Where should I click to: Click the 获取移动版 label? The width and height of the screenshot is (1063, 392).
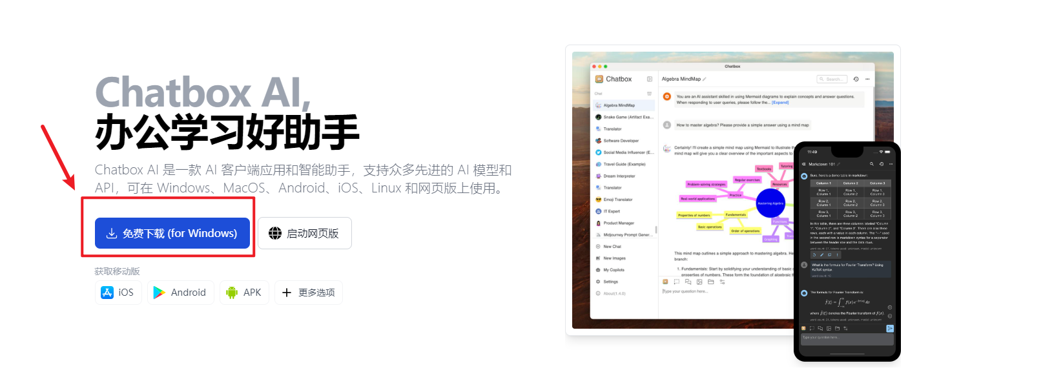click(117, 271)
